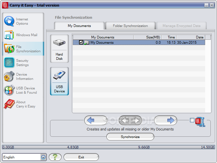Click the Exit button

(81, 157)
